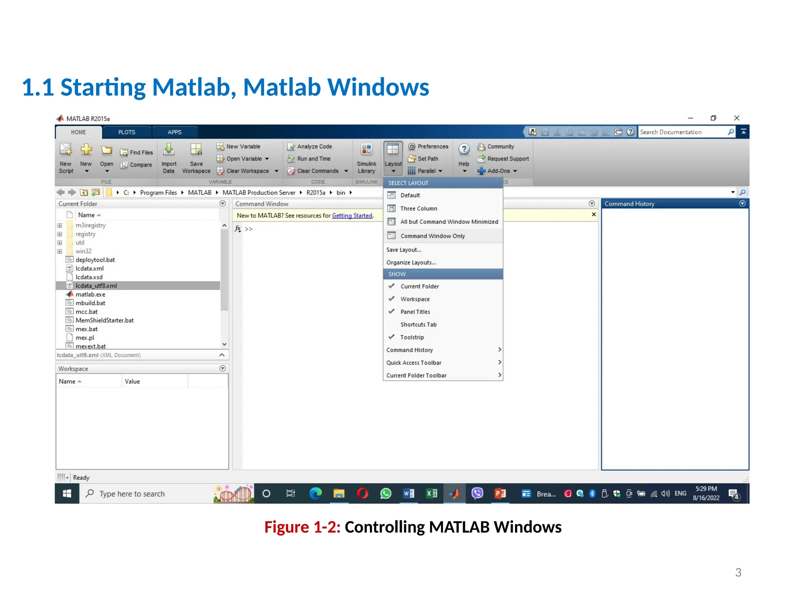Screen dimensions: 789x592
Task: Click the New Script icon
Action: click(x=66, y=150)
